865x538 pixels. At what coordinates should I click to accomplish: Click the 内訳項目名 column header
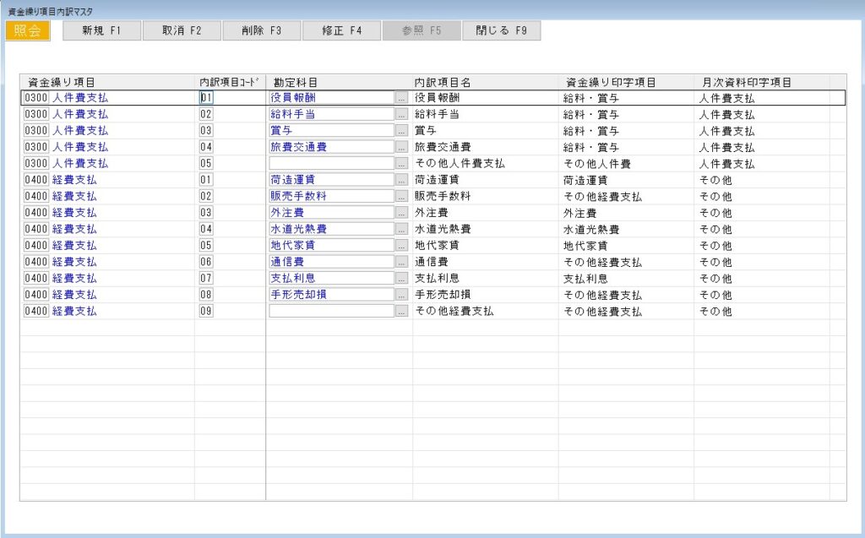(486, 82)
